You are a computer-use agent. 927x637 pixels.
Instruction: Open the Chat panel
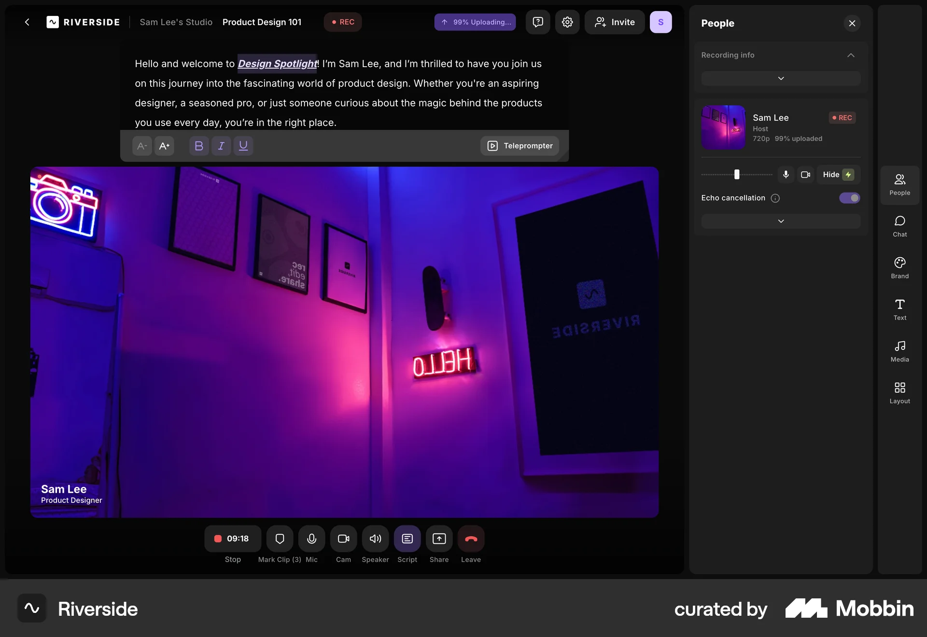coord(899,225)
